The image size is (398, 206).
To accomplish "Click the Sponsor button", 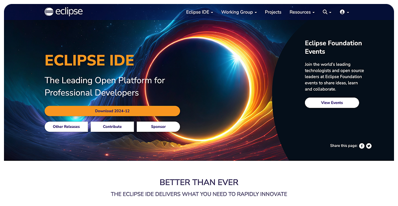I will (x=158, y=126).
